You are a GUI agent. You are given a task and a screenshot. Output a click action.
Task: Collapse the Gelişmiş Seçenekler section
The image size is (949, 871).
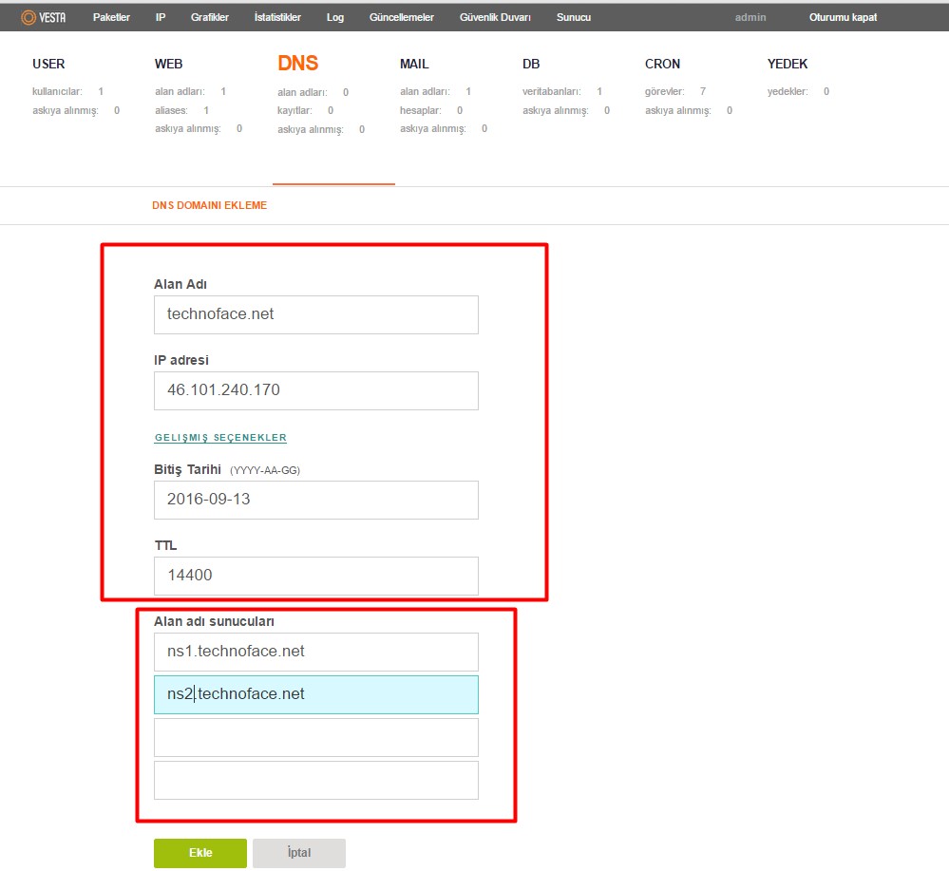pyautogui.click(x=220, y=438)
